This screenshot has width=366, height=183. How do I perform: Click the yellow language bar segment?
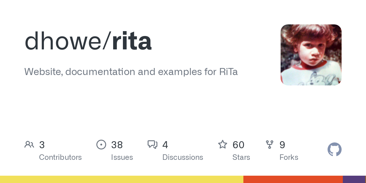[x=122, y=179]
